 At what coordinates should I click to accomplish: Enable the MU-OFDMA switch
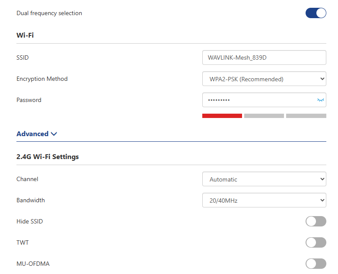click(x=316, y=264)
